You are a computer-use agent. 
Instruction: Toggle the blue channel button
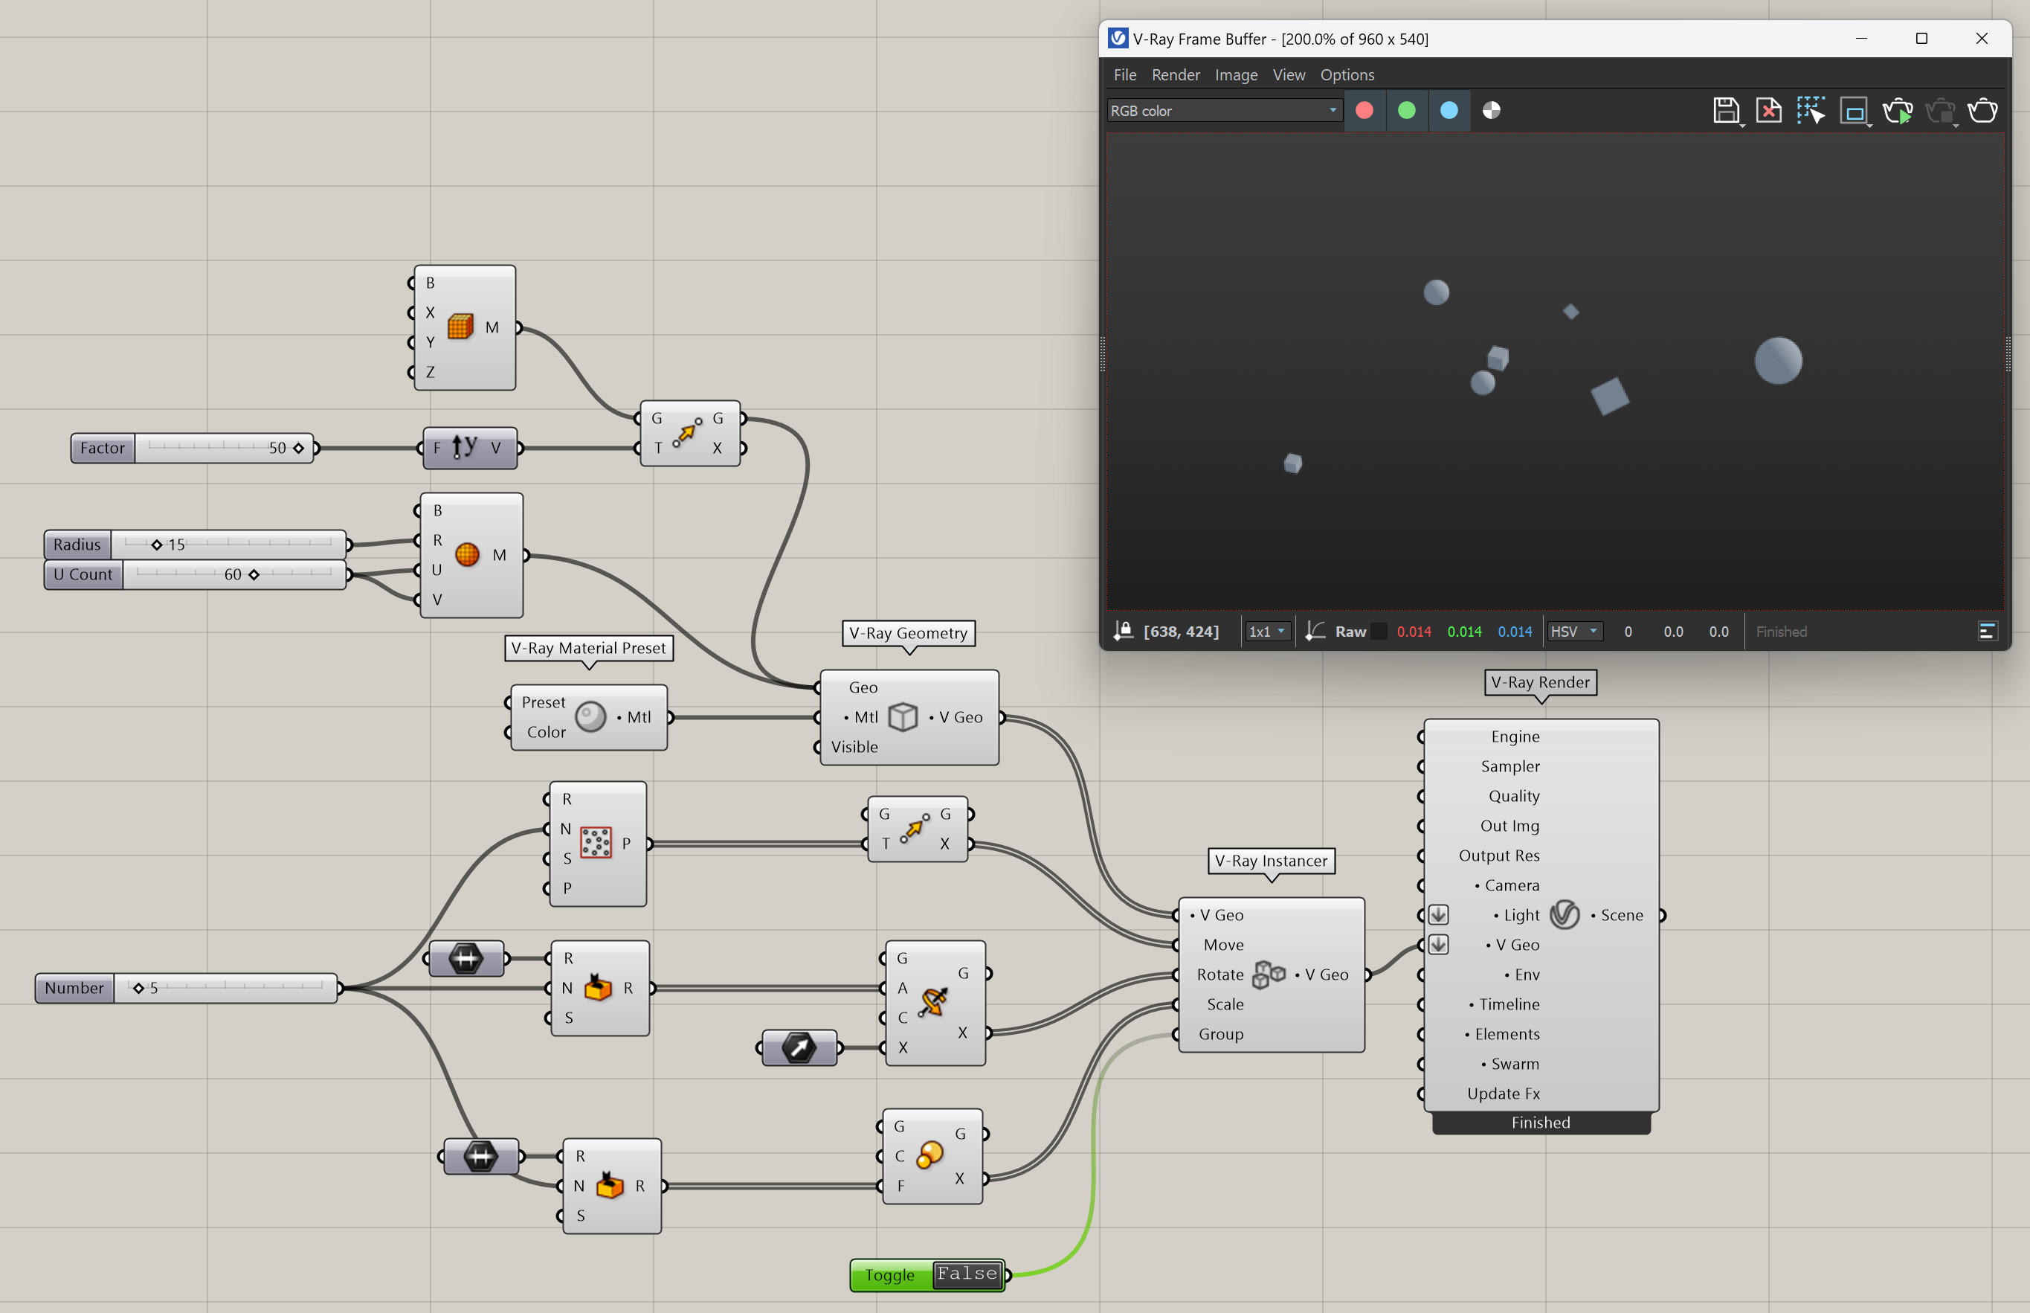coord(1449,111)
